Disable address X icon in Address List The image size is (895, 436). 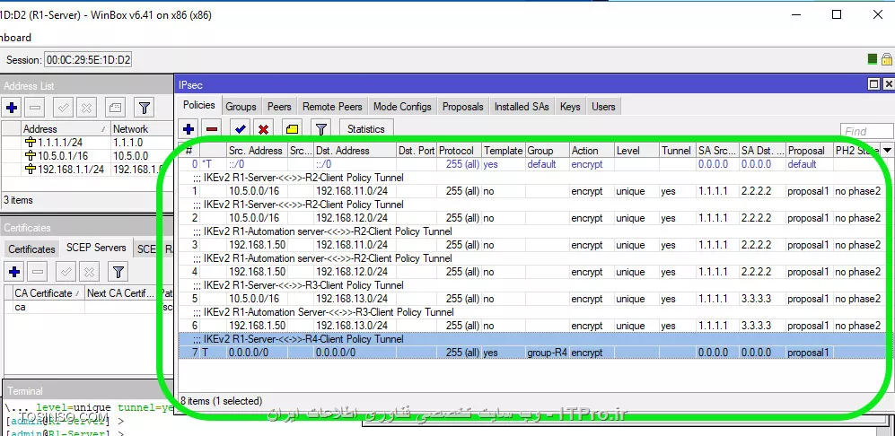click(x=87, y=107)
